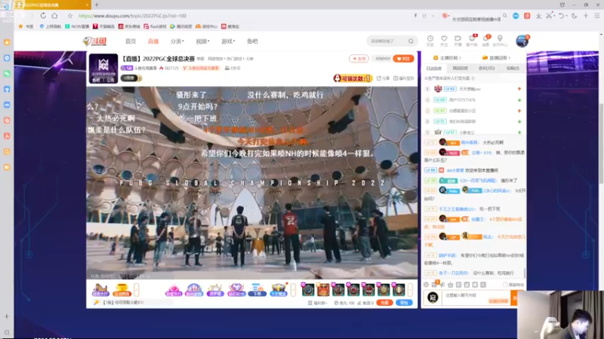The height and width of the screenshot is (339, 604).
Task: Open the pink heart gift icon
Action: pos(174,290)
